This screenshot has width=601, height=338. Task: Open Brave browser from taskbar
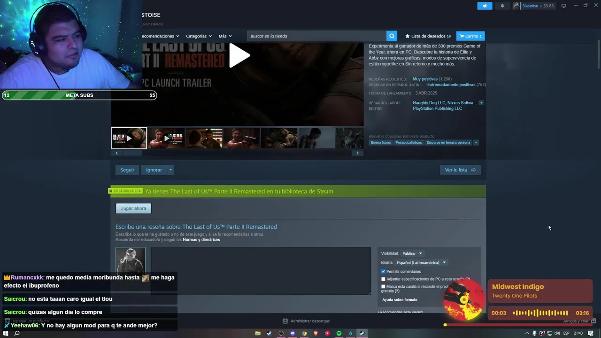pyautogui.click(x=316, y=333)
